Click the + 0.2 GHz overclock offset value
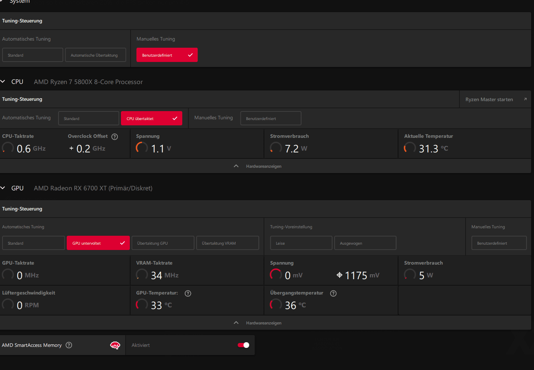The image size is (534, 370). tap(87, 148)
